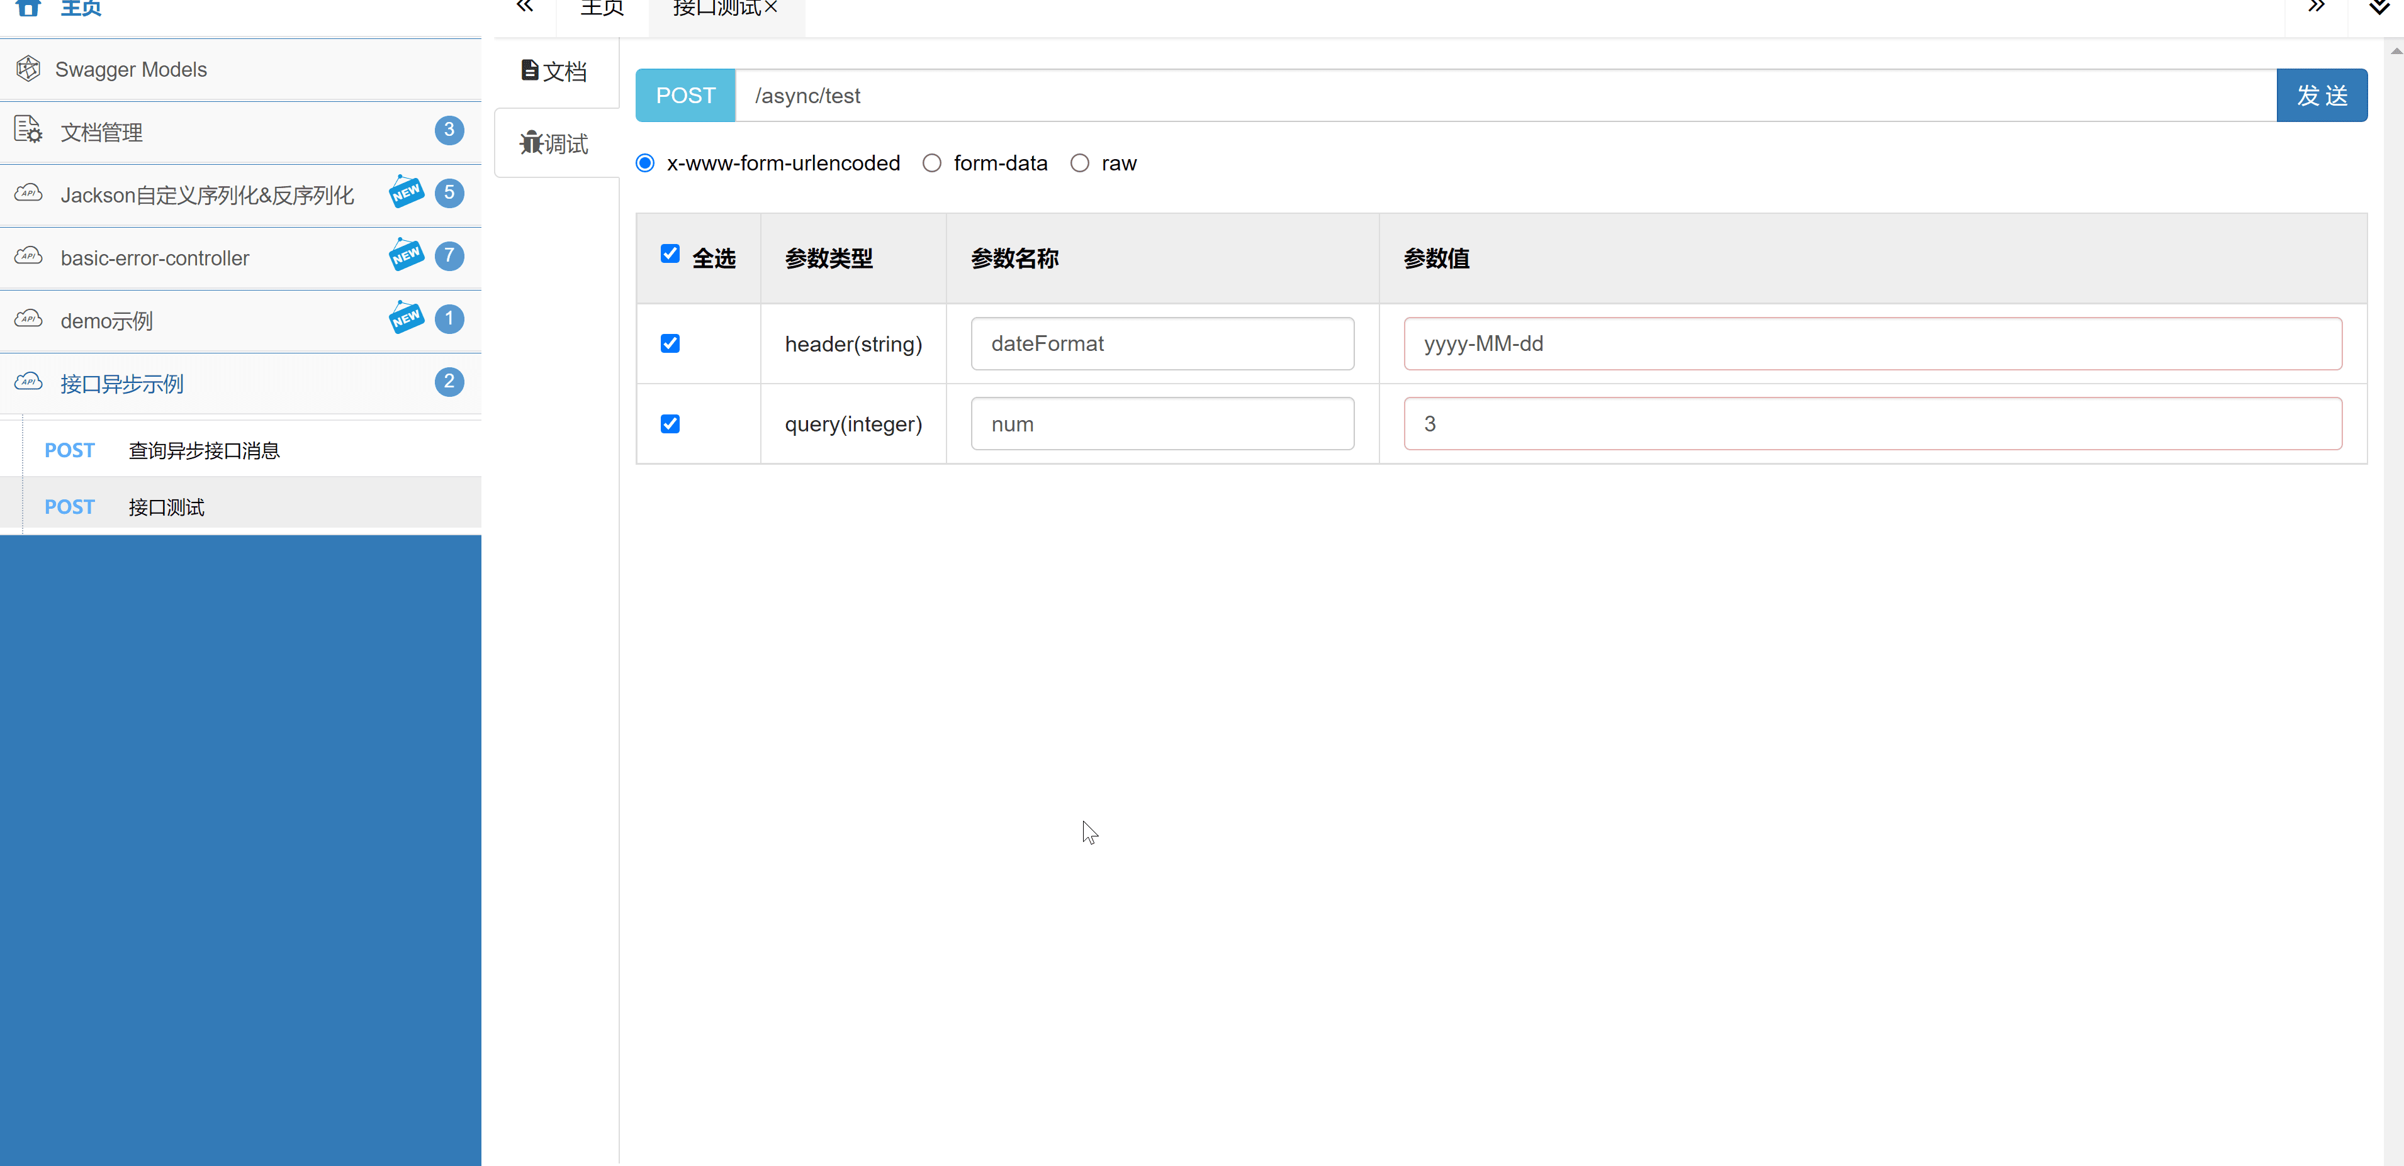2404x1166 pixels.
Task: Click the document icon in the 文档 tab
Action: 529,70
